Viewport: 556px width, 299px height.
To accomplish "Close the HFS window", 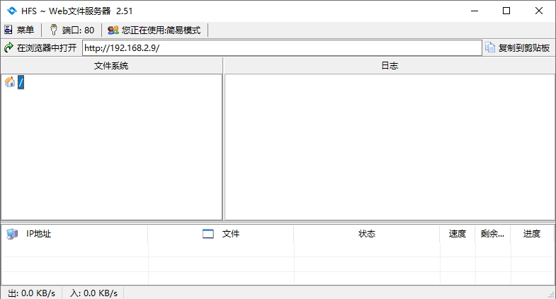I will click(538, 11).
